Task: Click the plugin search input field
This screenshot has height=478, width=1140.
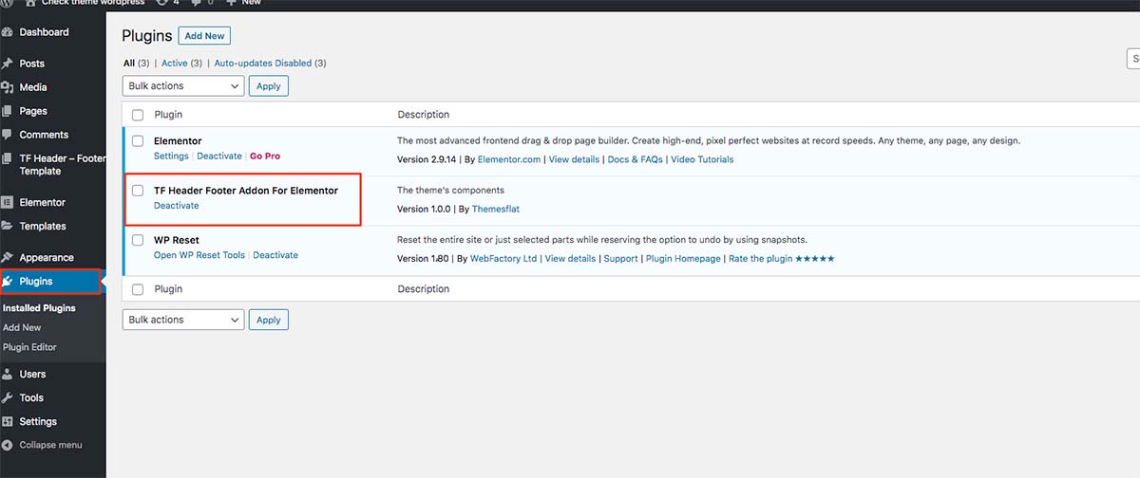Action: 1133,59
